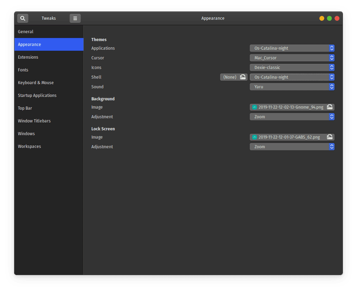Viewport: 357px width, 292px height.
Task: Open the Lock Screen Adjustment dropdown
Action: click(292, 147)
